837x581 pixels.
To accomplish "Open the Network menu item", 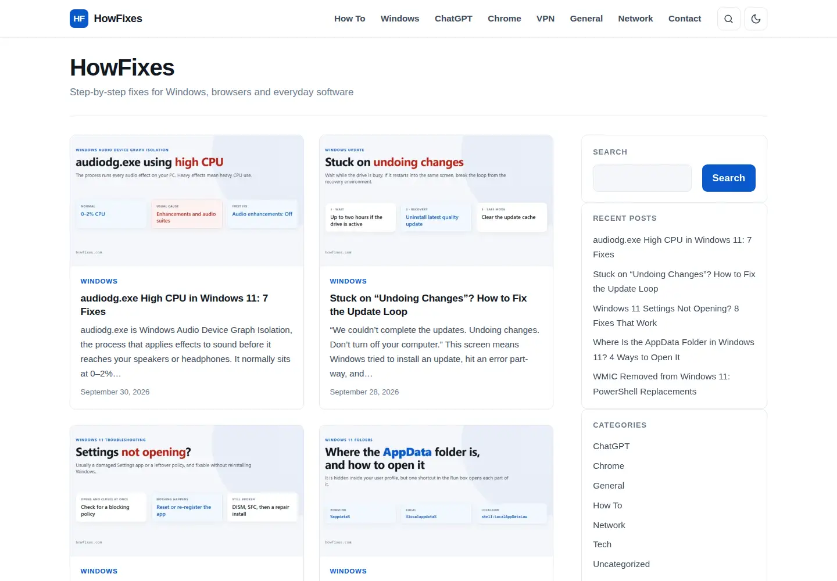I will 635,19.
